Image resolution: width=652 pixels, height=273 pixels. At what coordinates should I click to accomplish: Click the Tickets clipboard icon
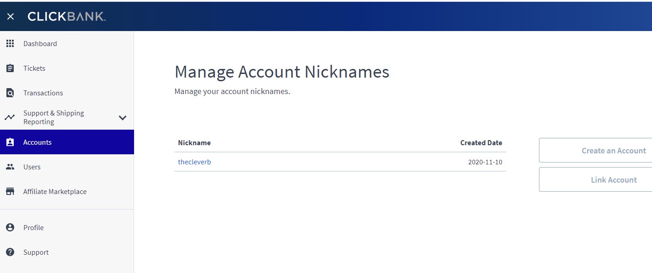(10, 68)
